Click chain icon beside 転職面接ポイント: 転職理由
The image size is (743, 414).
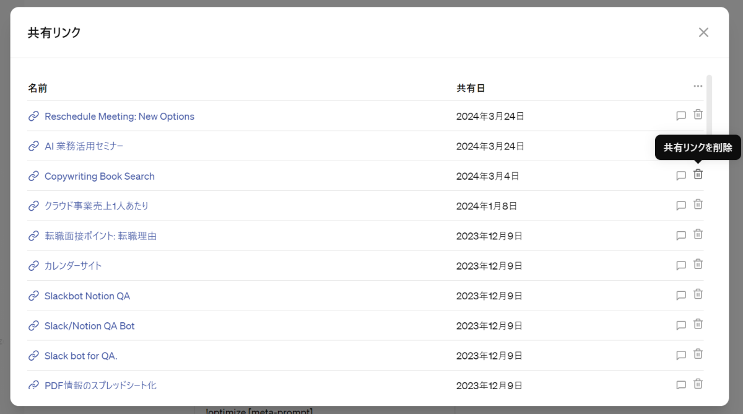pos(33,236)
